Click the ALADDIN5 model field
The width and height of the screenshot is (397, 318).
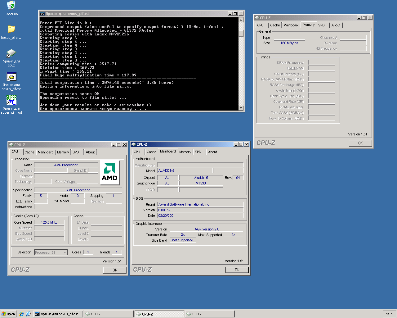[x=185, y=171]
